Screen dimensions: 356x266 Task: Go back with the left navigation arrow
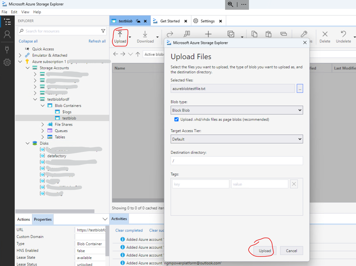(x=116, y=54)
